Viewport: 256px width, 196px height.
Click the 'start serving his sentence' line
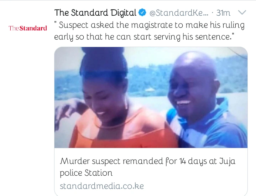pyautogui.click(x=144, y=37)
